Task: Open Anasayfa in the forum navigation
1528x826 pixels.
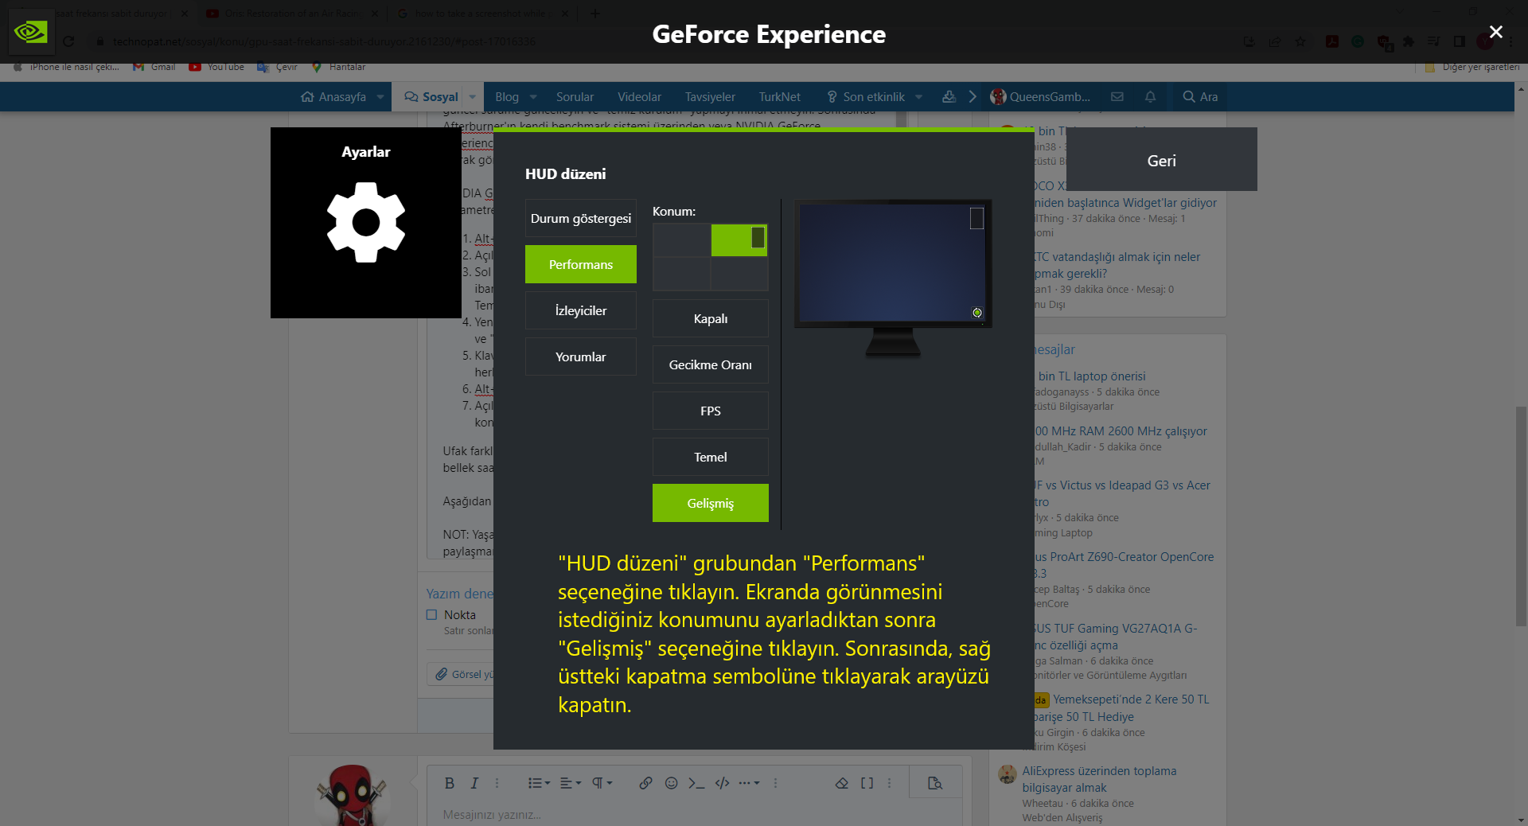Action: pos(334,97)
